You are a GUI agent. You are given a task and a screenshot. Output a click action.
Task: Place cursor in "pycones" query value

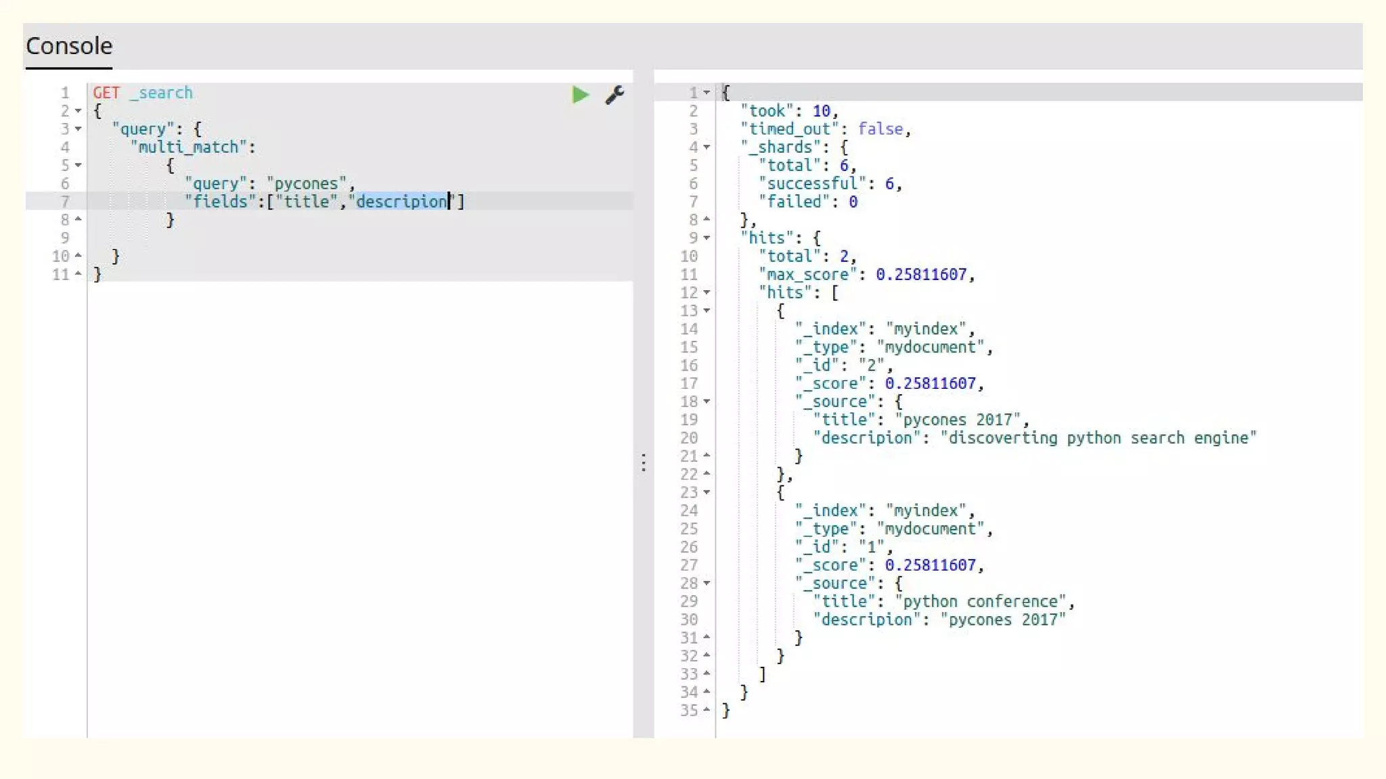coord(306,183)
